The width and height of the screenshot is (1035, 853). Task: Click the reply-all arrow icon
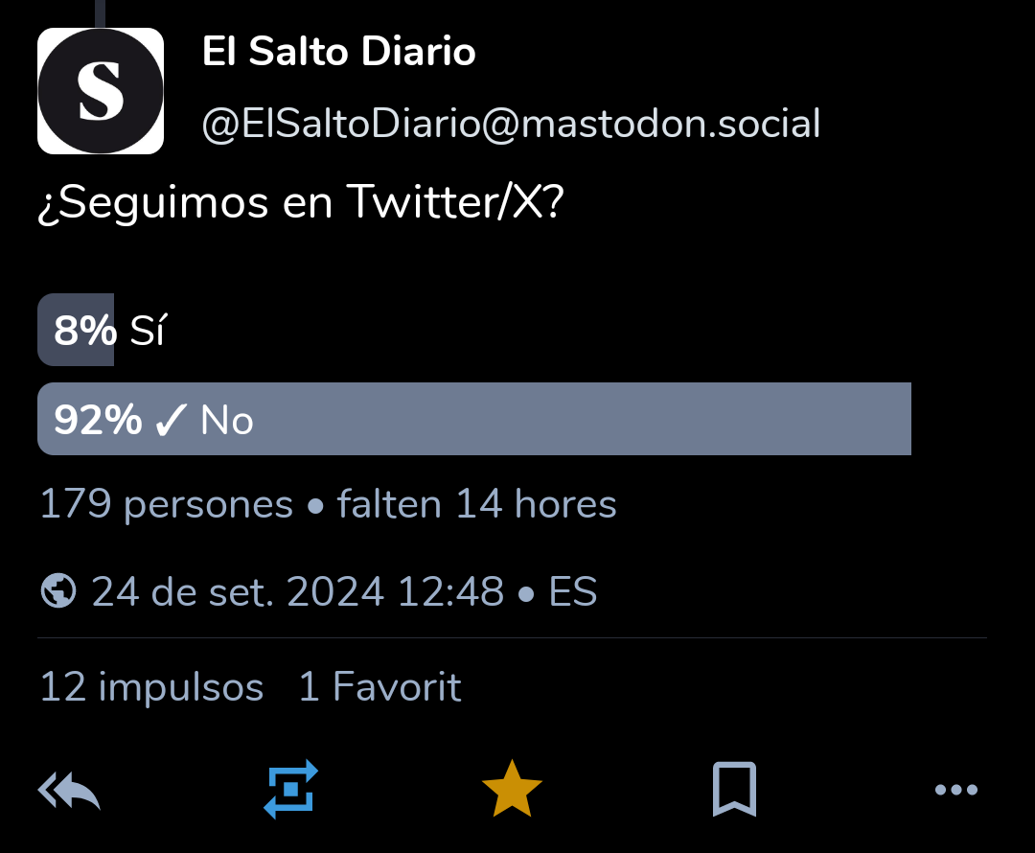coord(69,790)
